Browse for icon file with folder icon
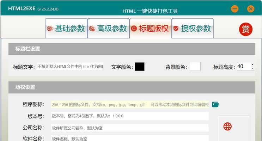 pyautogui.click(x=215, y=105)
